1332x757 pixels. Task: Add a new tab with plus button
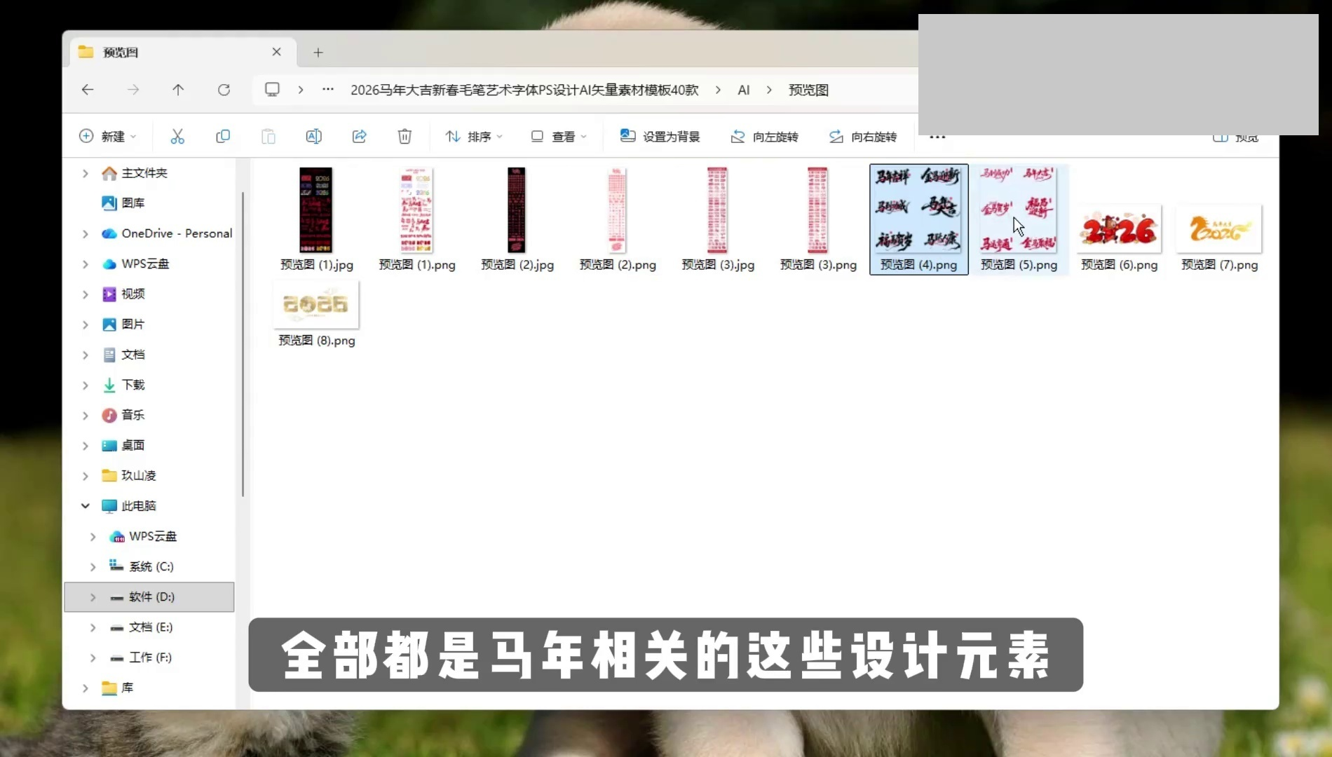coord(318,53)
